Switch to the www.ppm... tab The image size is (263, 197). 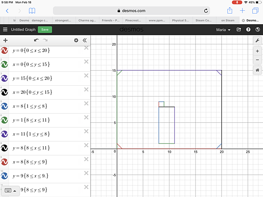(x=157, y=20)
